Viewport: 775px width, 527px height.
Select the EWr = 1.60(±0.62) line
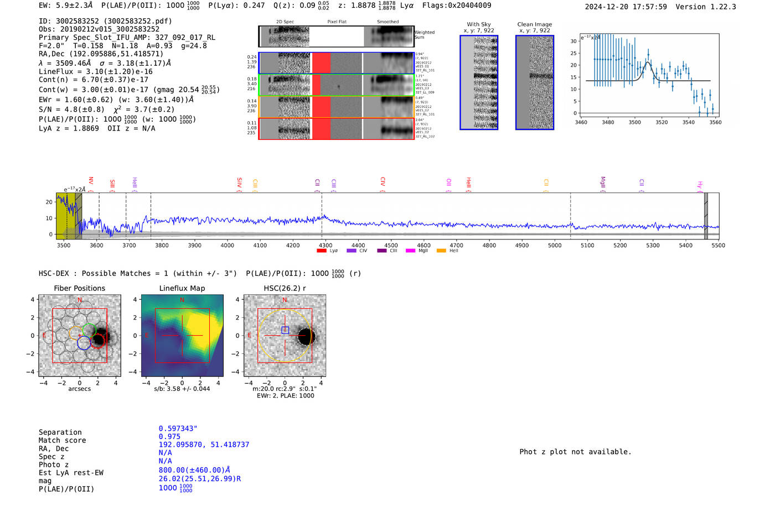[116, 100]
